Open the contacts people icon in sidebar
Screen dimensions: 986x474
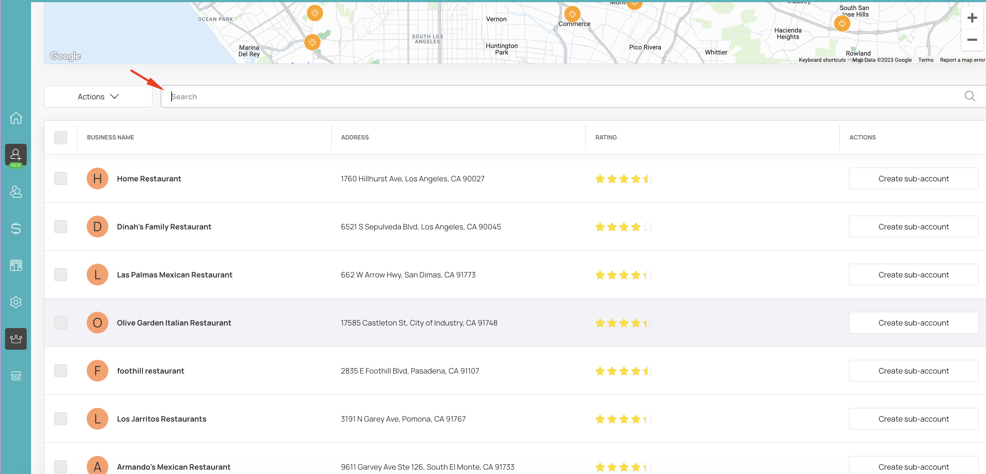coord(16,191)
